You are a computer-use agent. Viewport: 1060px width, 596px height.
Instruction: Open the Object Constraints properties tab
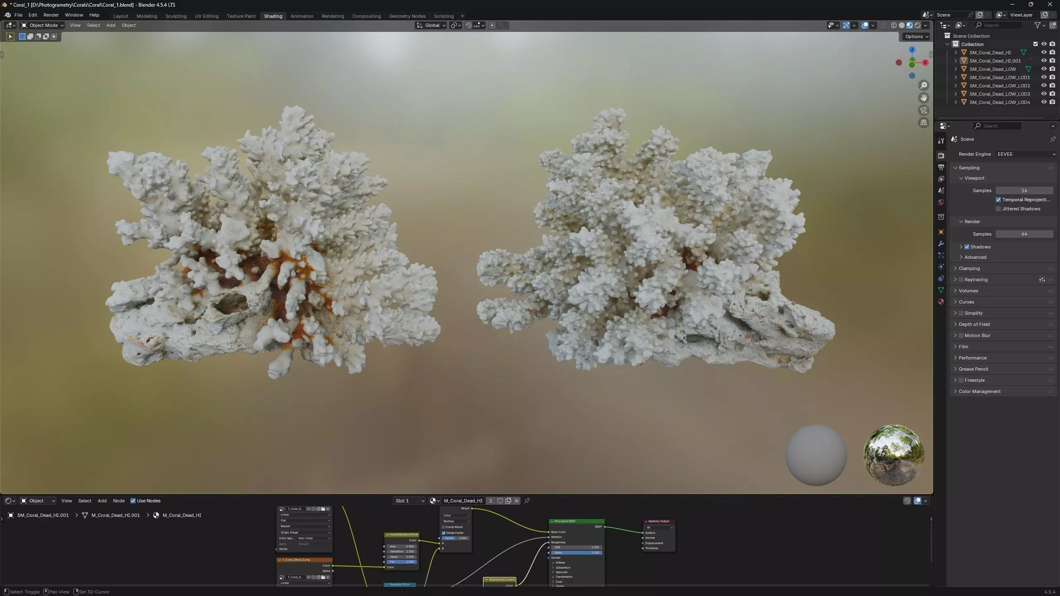pos(941,278)
